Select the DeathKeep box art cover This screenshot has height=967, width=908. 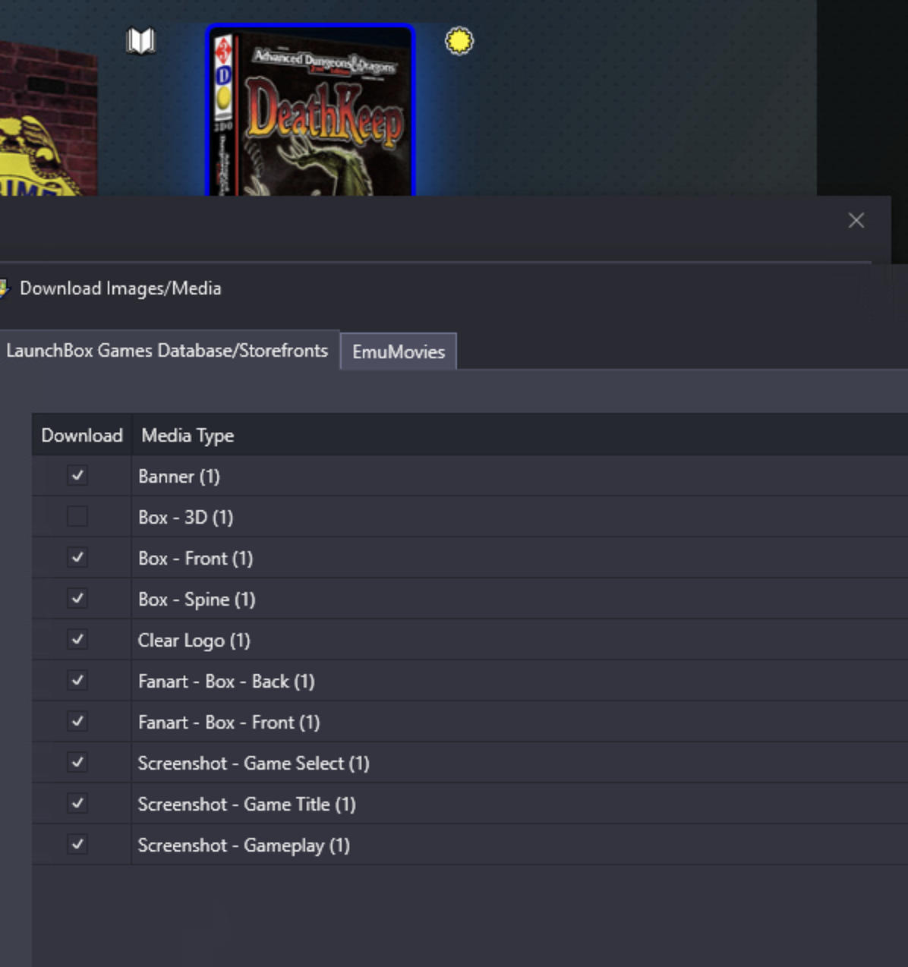point(311,112)
